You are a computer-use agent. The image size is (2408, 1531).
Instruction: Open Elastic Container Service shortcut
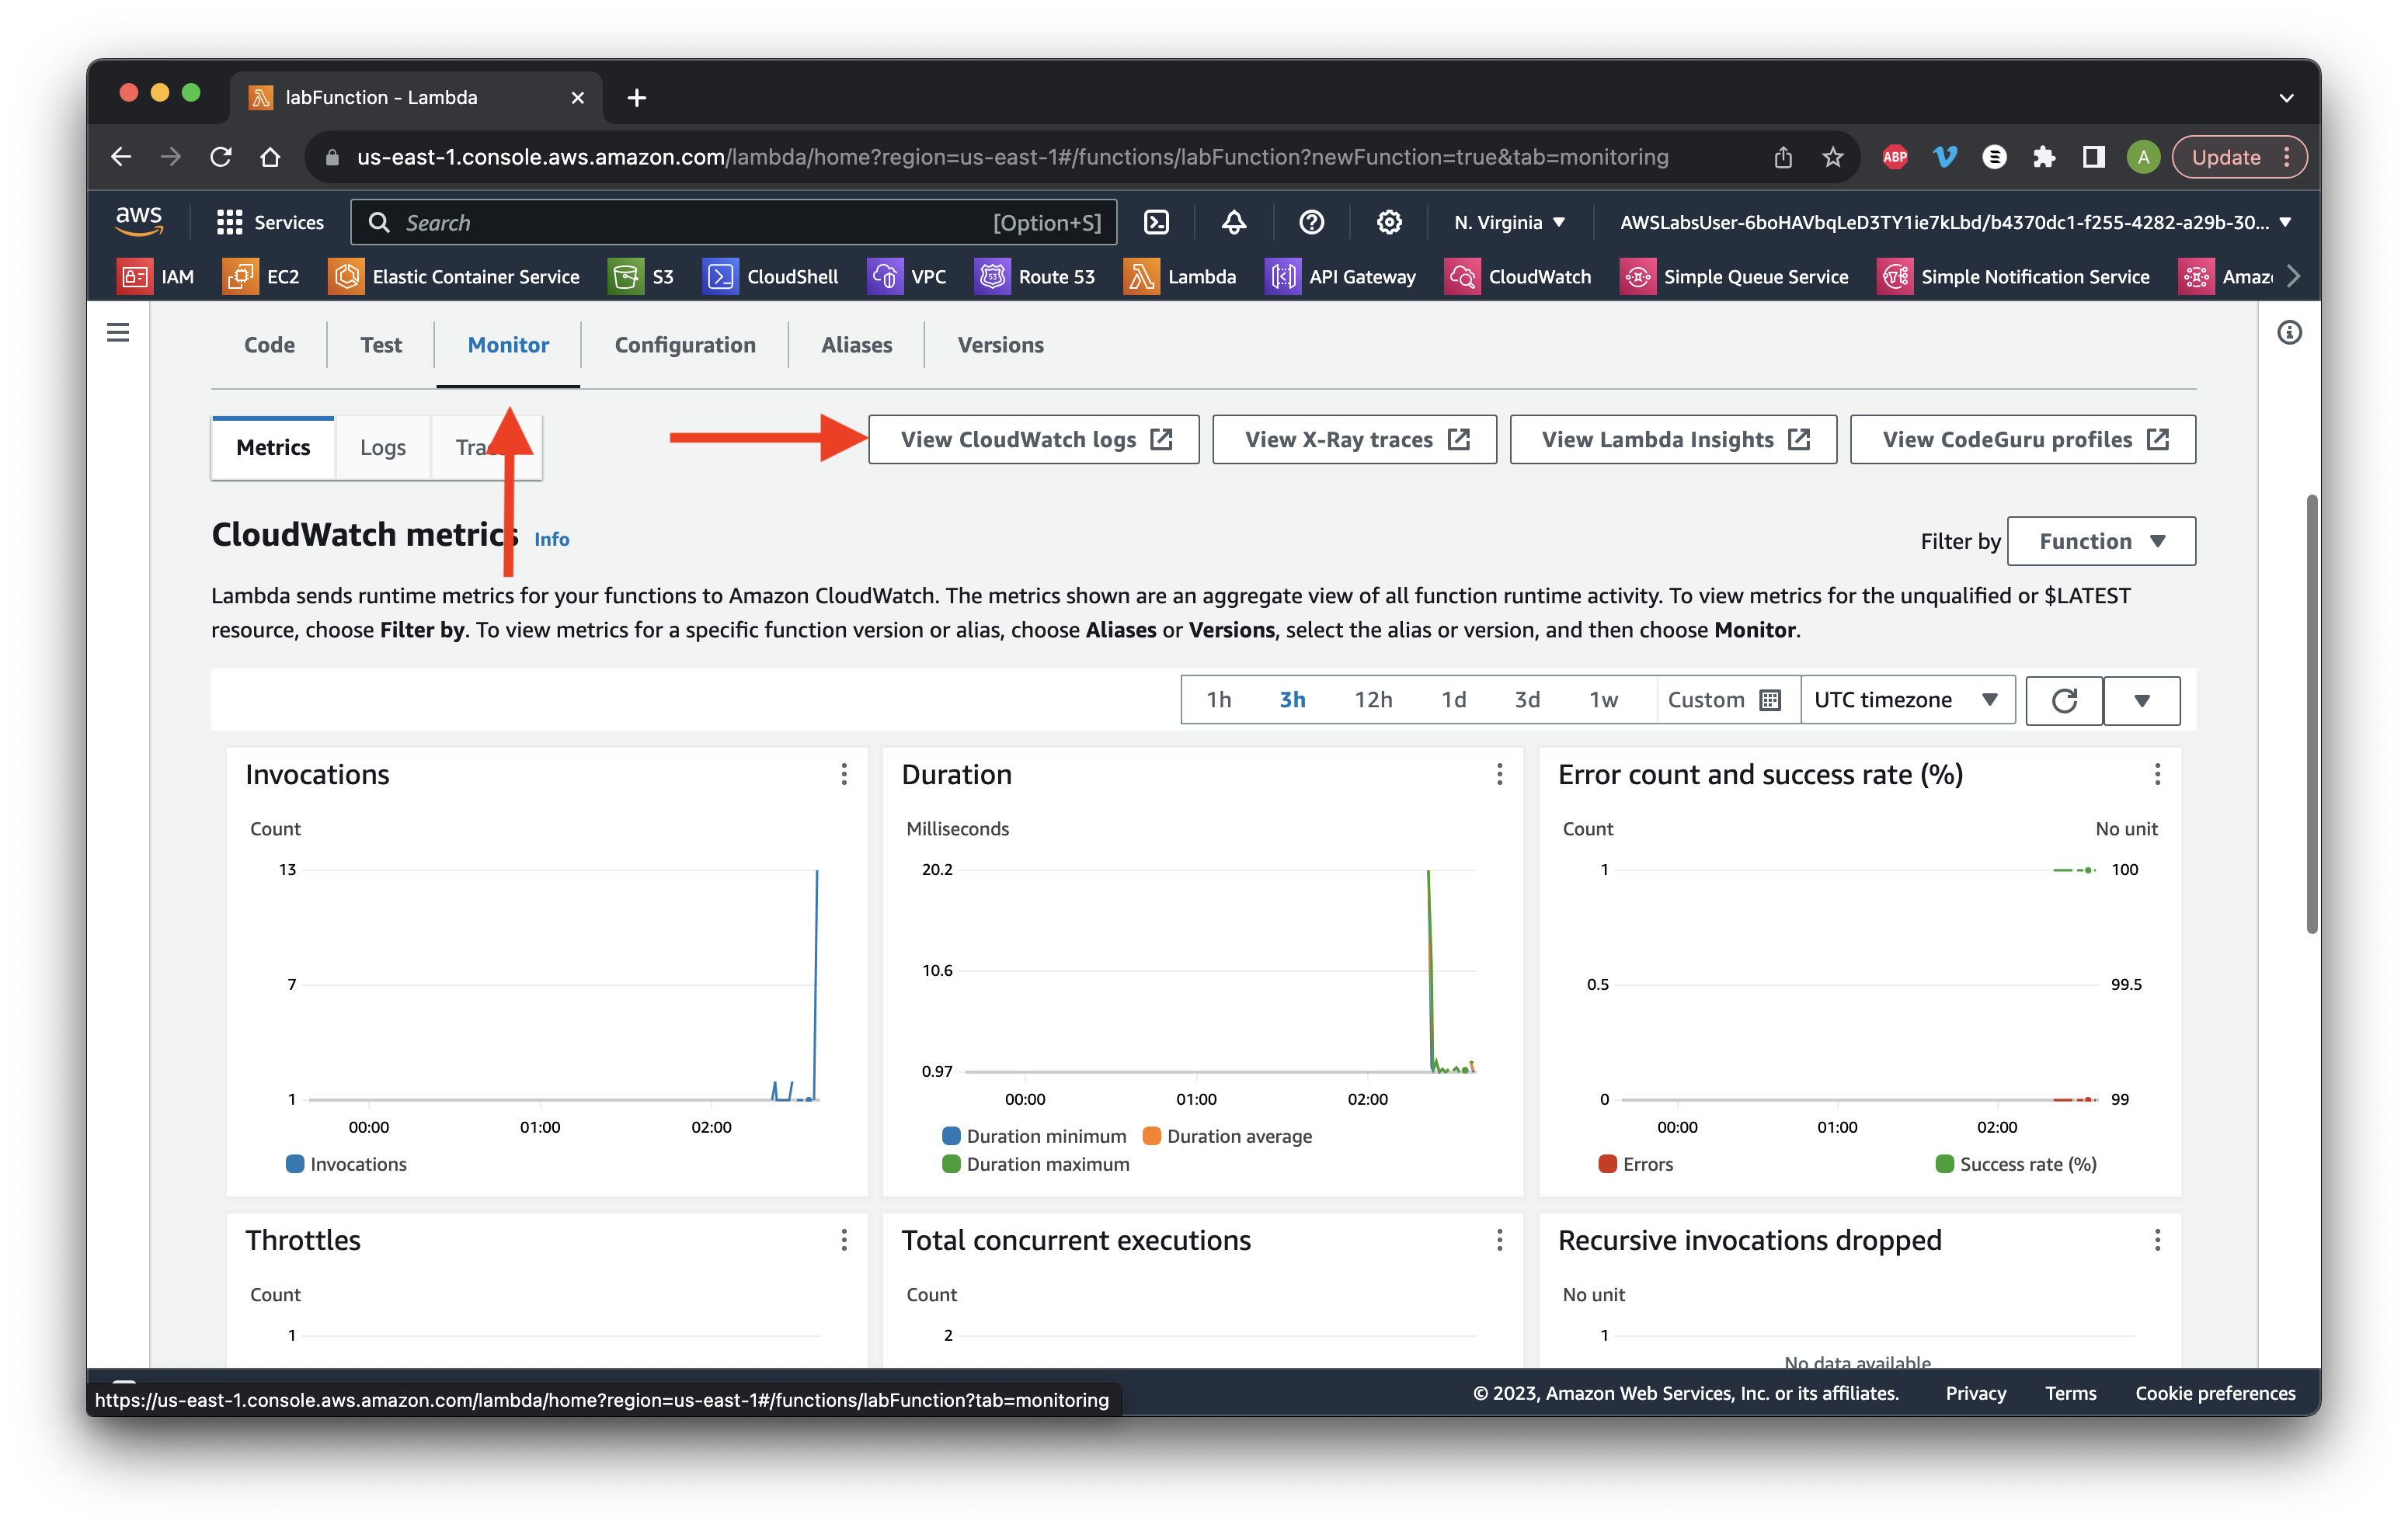(454, 276)
